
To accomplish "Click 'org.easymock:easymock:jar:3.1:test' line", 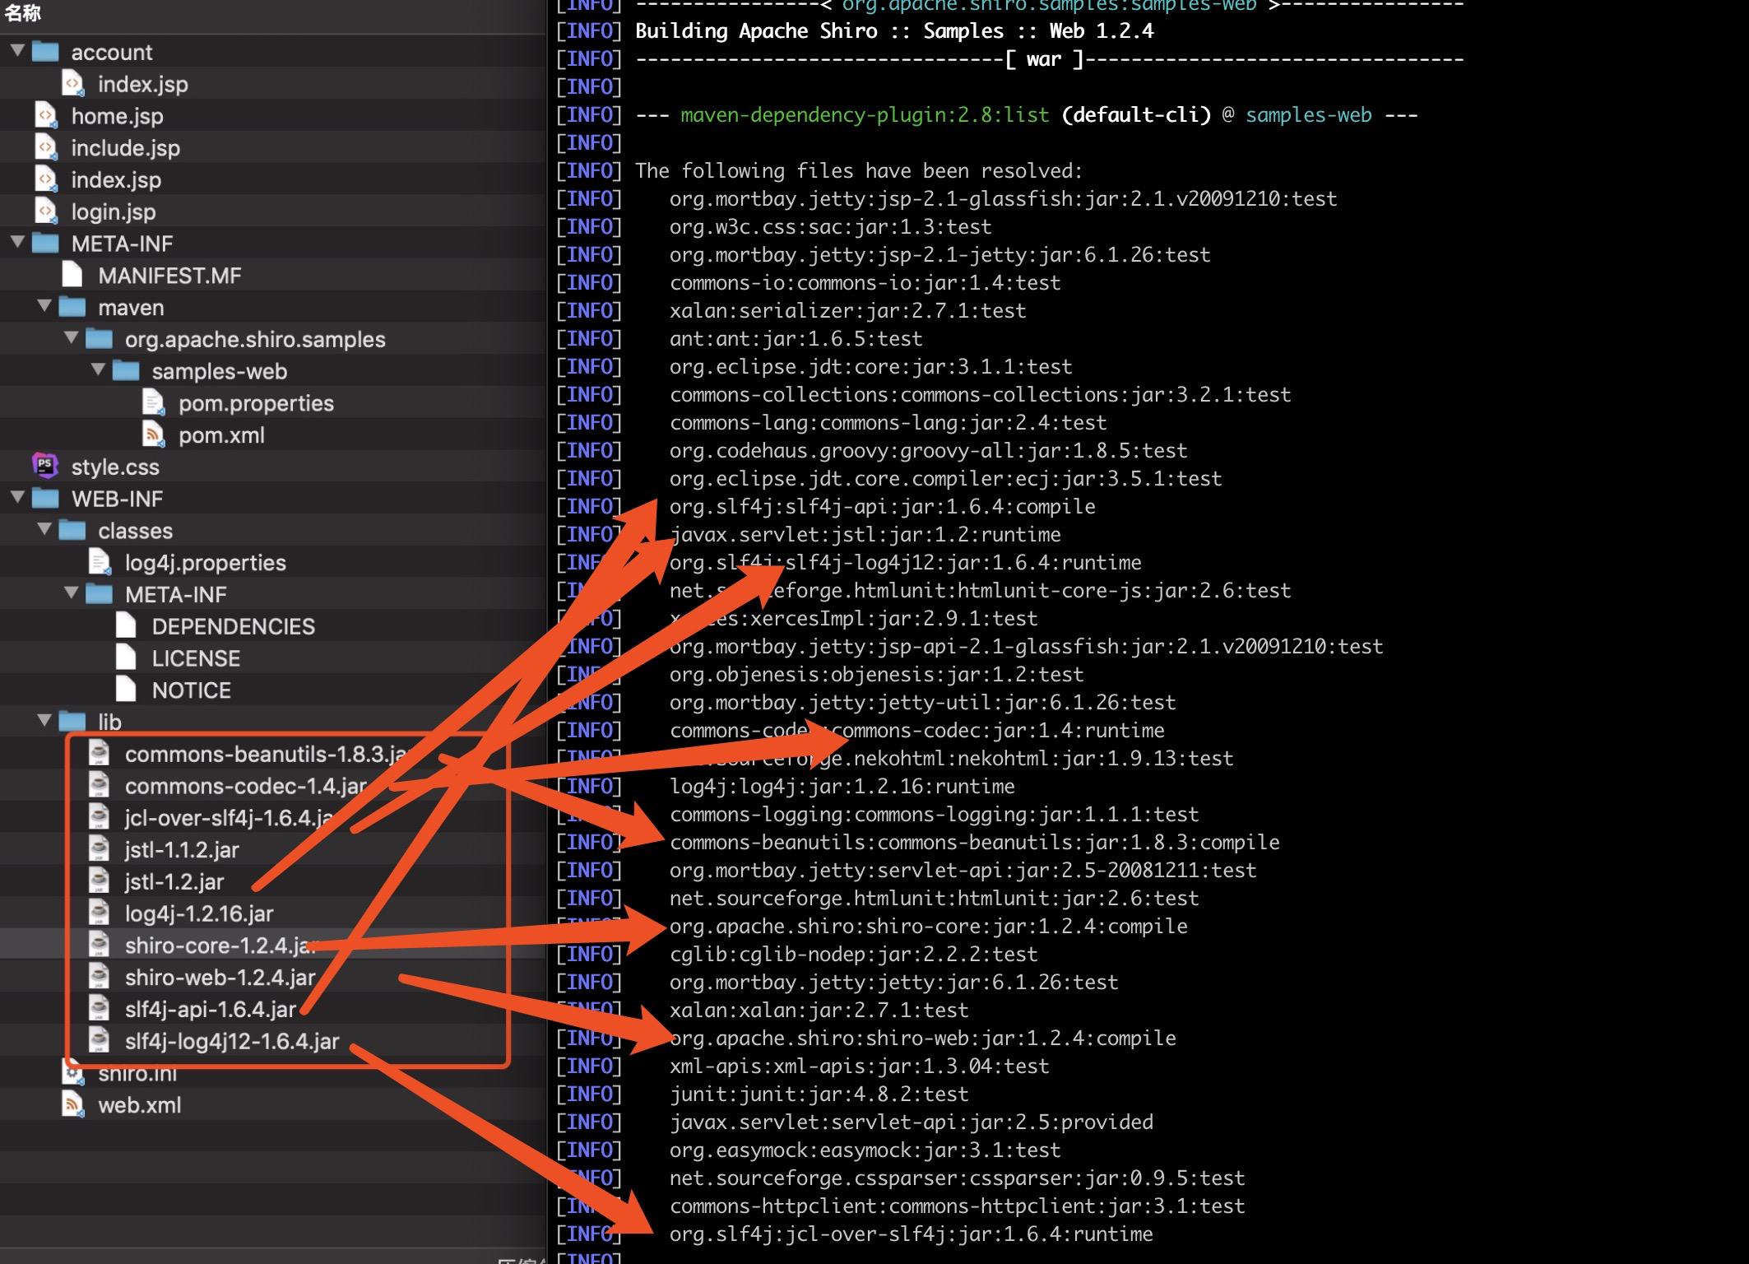I will pos(865,1150).
